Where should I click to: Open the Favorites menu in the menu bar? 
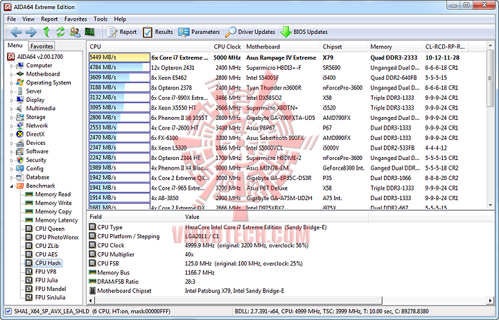[76, 19]
